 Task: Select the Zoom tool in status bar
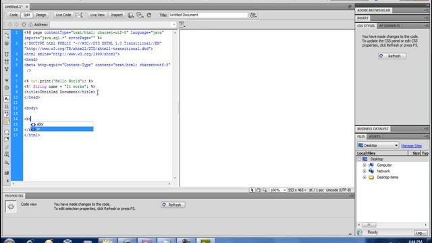pyautogui.click(x=265, y=190)
